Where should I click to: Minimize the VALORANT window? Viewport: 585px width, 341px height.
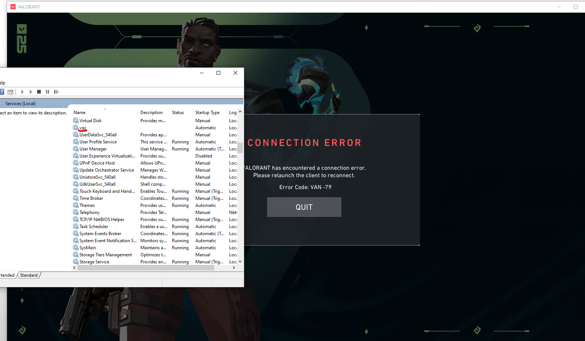click(x=559, y=7)
